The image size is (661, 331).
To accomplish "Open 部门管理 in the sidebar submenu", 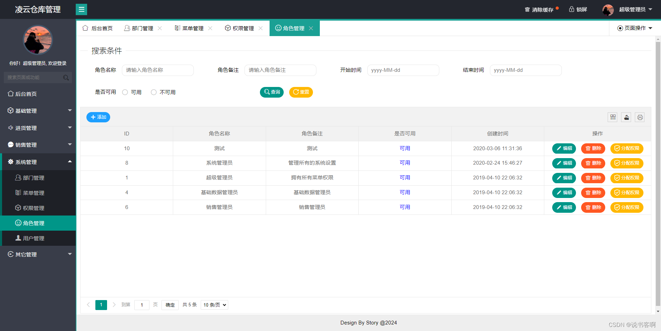I will point(39,178).
